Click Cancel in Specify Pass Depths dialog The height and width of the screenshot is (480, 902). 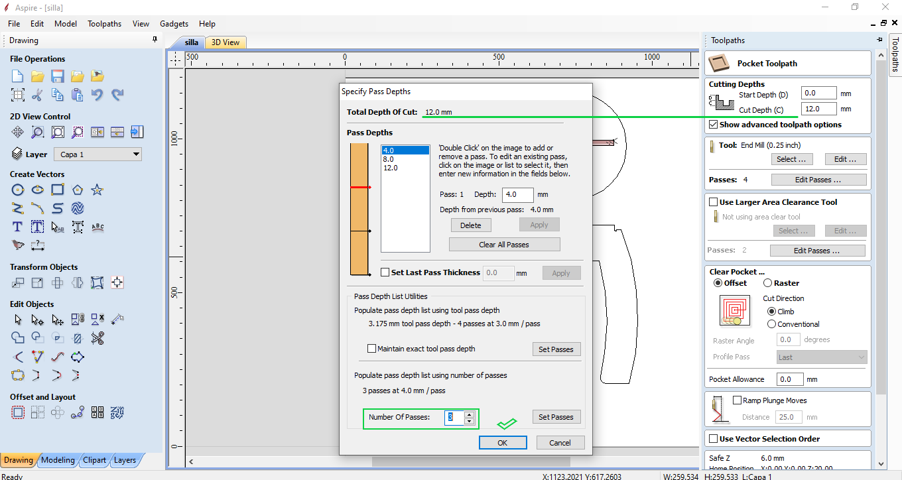(x=560, y=443)
